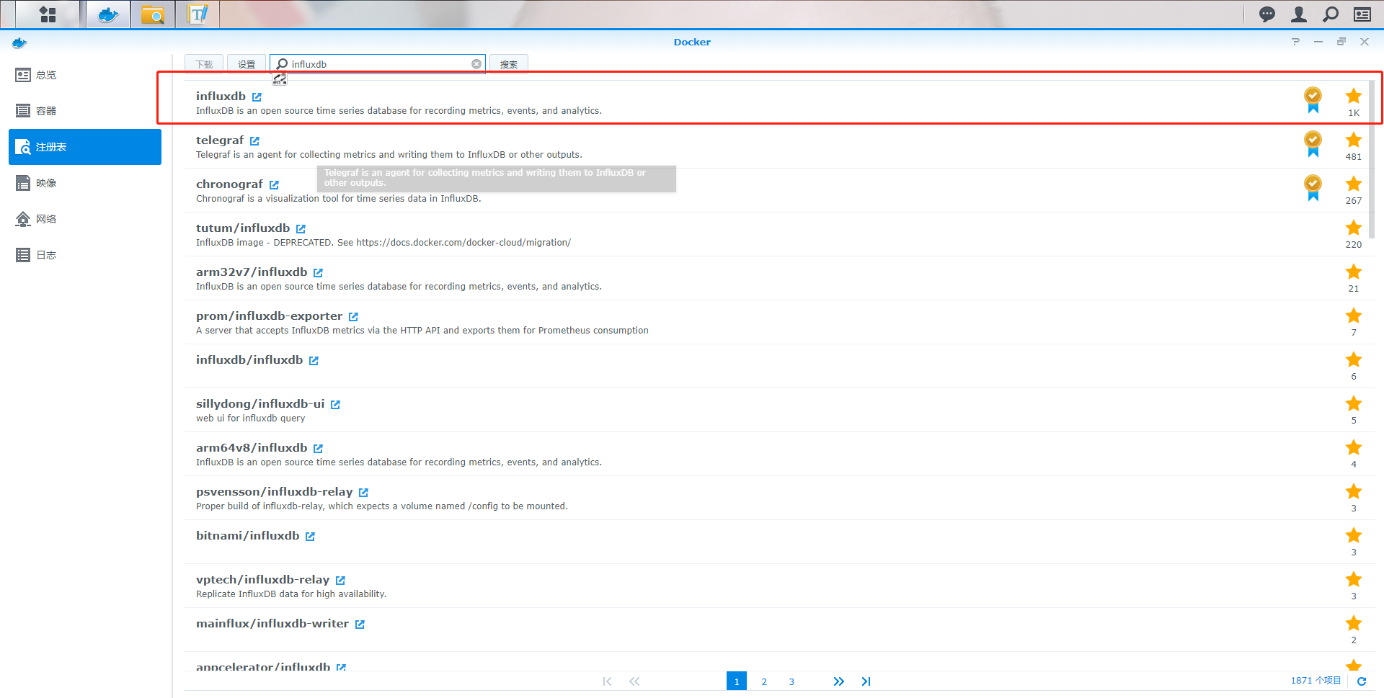Open File Station from the taskbar

point(153,14)
